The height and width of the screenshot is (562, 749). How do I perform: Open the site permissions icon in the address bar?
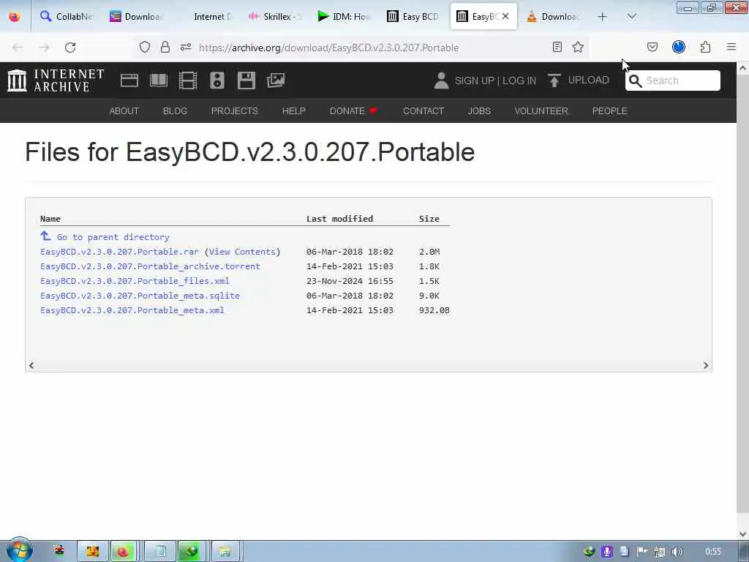(x=186, y=47)
